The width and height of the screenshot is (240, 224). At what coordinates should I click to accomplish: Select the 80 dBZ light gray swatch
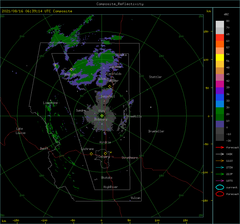[x=220, y=24]
